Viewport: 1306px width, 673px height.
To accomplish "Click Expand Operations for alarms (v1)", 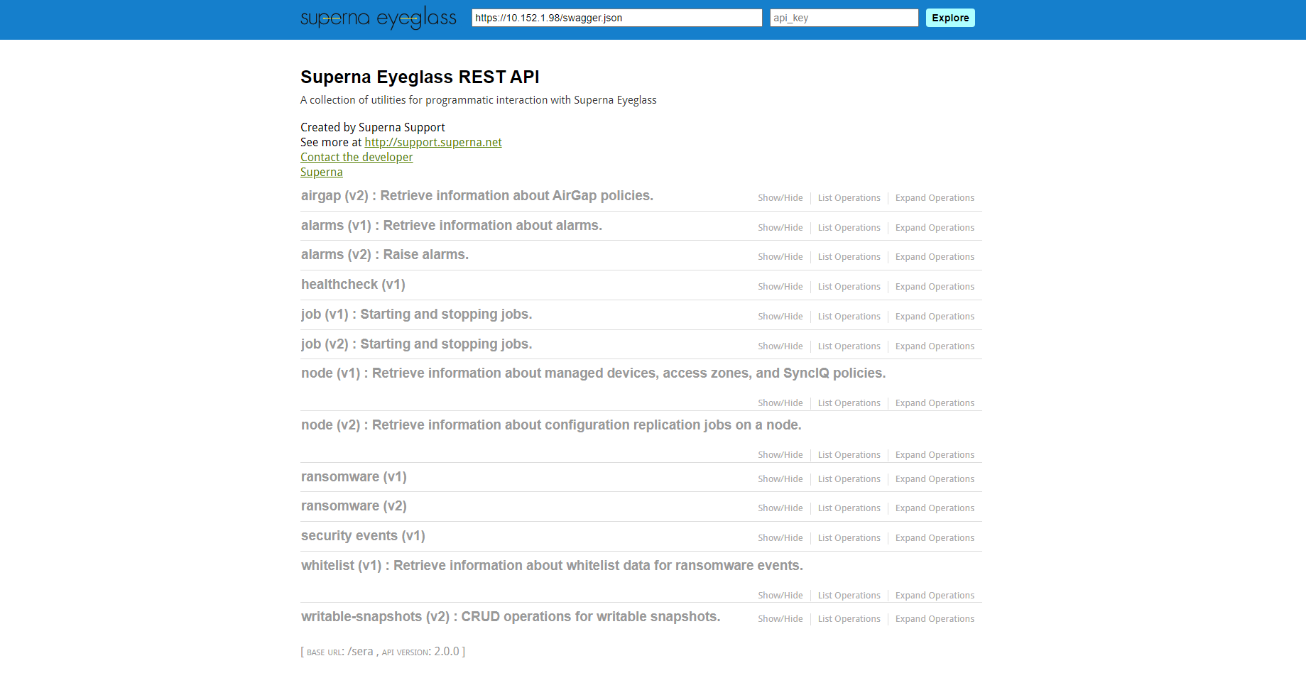I will (x=935, y=228).
